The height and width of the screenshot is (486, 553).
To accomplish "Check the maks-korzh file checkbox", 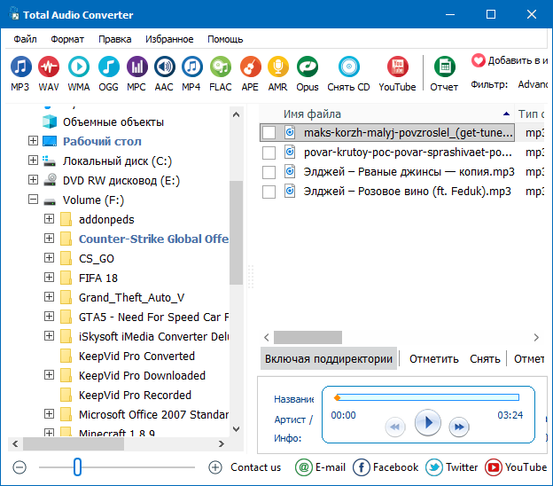I will point(269,132).
